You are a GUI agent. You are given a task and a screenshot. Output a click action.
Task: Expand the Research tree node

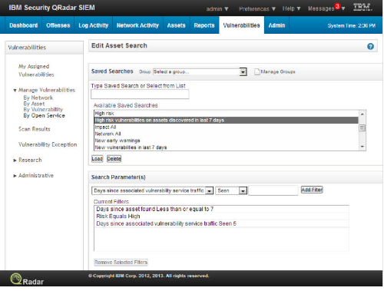pos(15,160)
